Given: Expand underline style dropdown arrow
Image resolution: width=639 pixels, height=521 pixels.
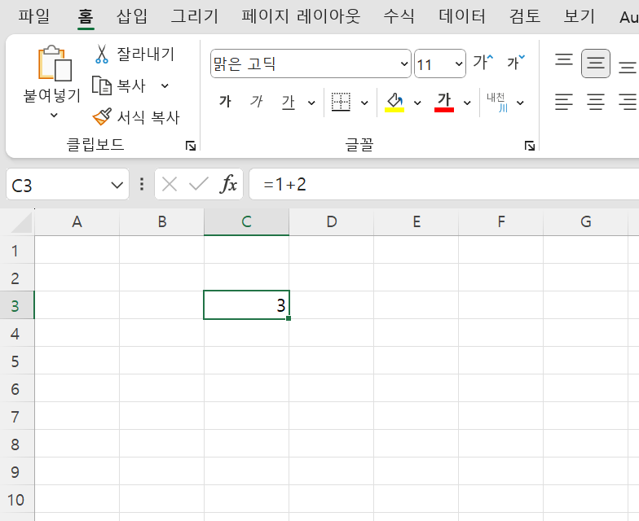Looking at the screenshot, I should click(311, 103).
